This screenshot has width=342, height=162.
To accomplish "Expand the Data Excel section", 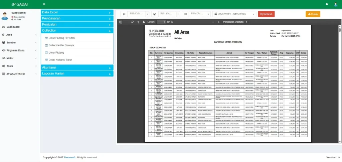I will point(77,13).
